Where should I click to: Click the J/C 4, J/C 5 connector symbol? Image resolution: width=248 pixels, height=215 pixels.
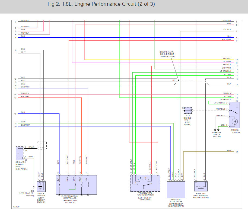[x=20, y=153]
